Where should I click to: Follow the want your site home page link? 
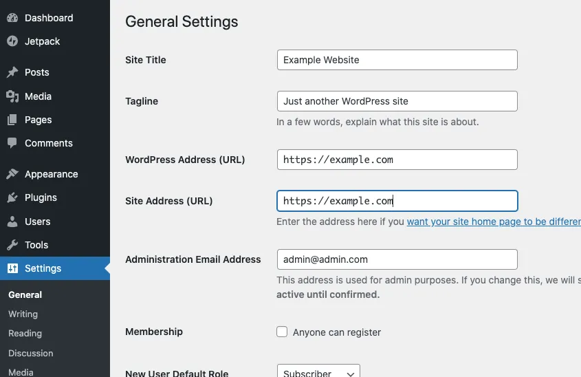tap(494, 222)
